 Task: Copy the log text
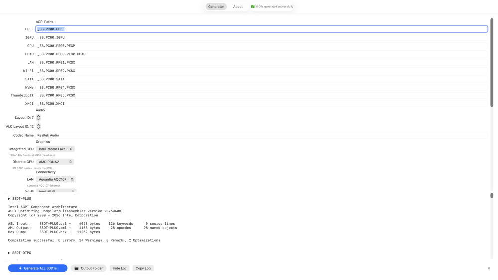[143, 268]
